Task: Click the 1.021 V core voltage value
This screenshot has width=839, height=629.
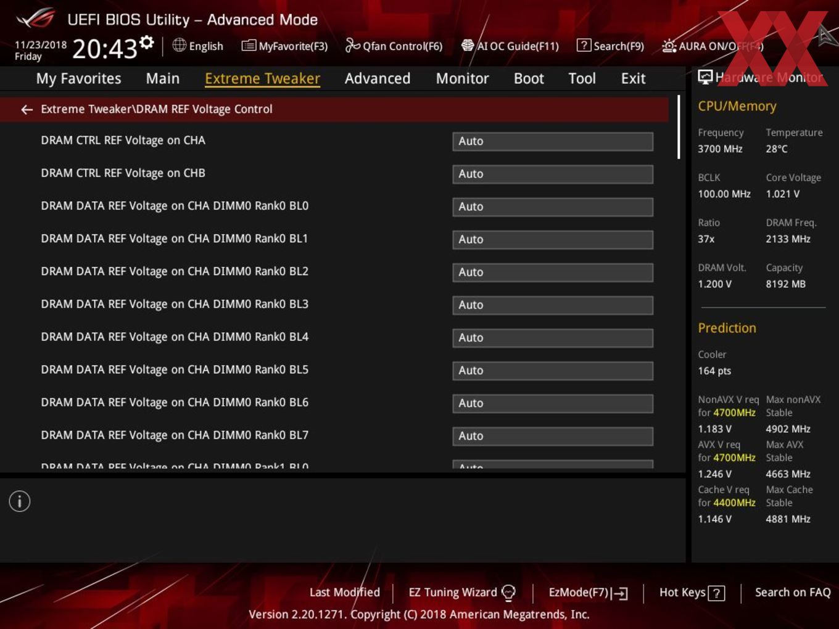Action: click(x=782, y=194)
